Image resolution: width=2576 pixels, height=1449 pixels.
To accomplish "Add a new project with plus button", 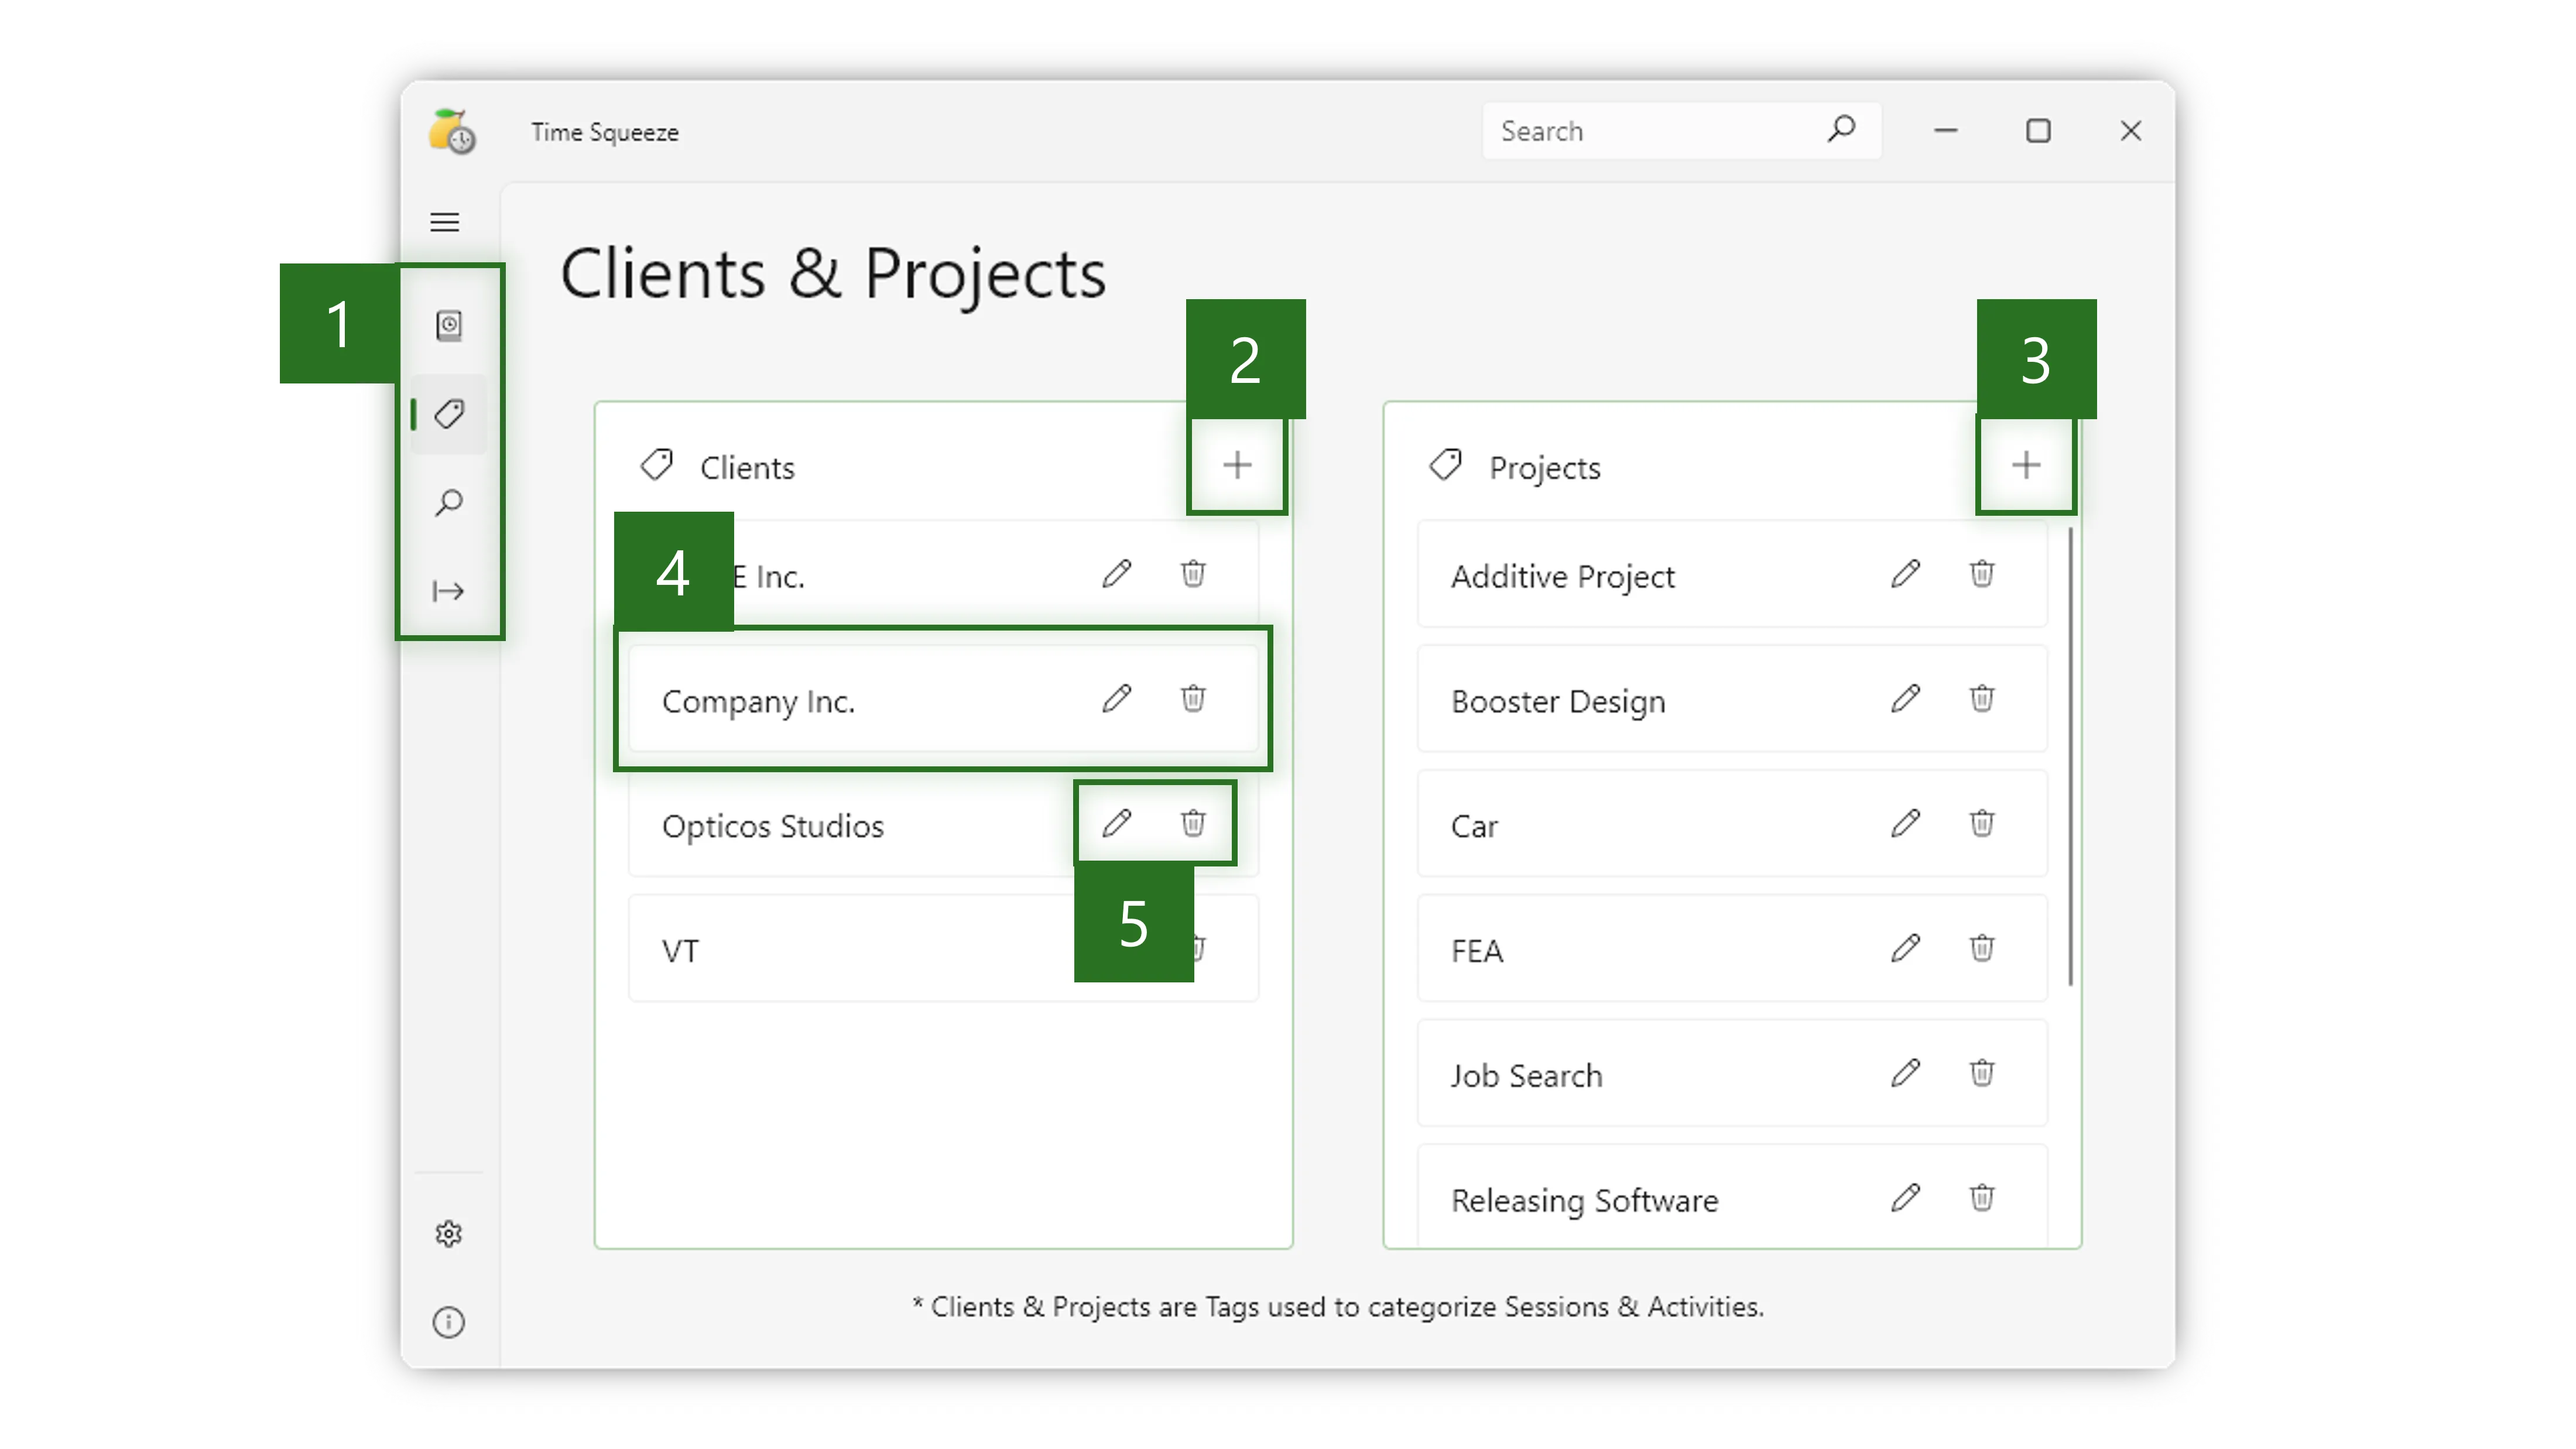I will point(2026,465).
